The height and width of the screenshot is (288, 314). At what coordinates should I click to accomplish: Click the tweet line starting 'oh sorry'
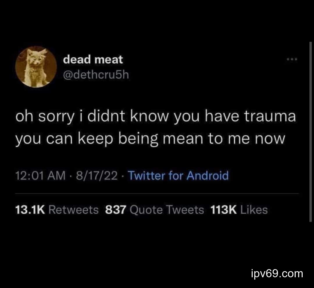tap(156, 117)
